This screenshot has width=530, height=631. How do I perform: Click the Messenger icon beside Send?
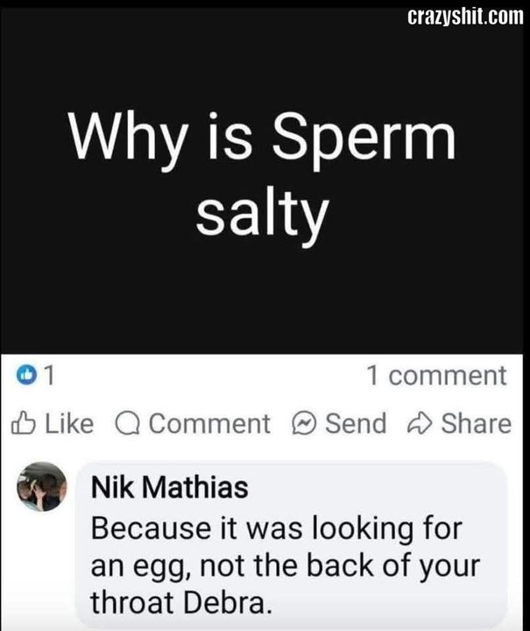tap(304, 423)
